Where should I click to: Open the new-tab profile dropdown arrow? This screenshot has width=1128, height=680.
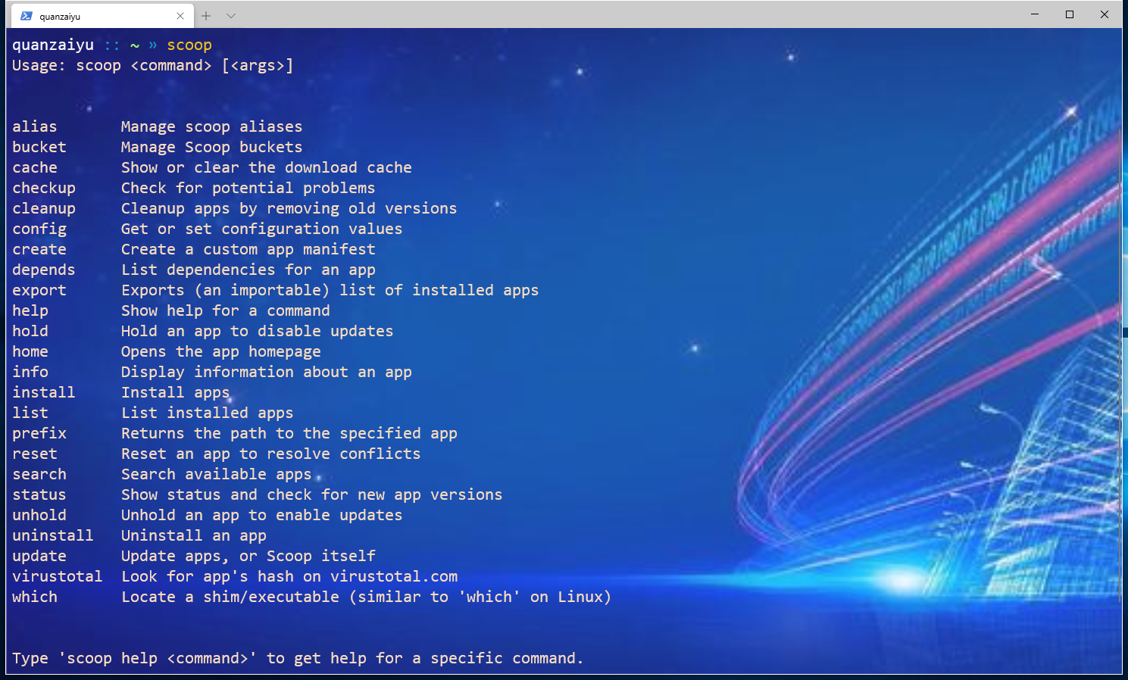click(x=231, y=16)
